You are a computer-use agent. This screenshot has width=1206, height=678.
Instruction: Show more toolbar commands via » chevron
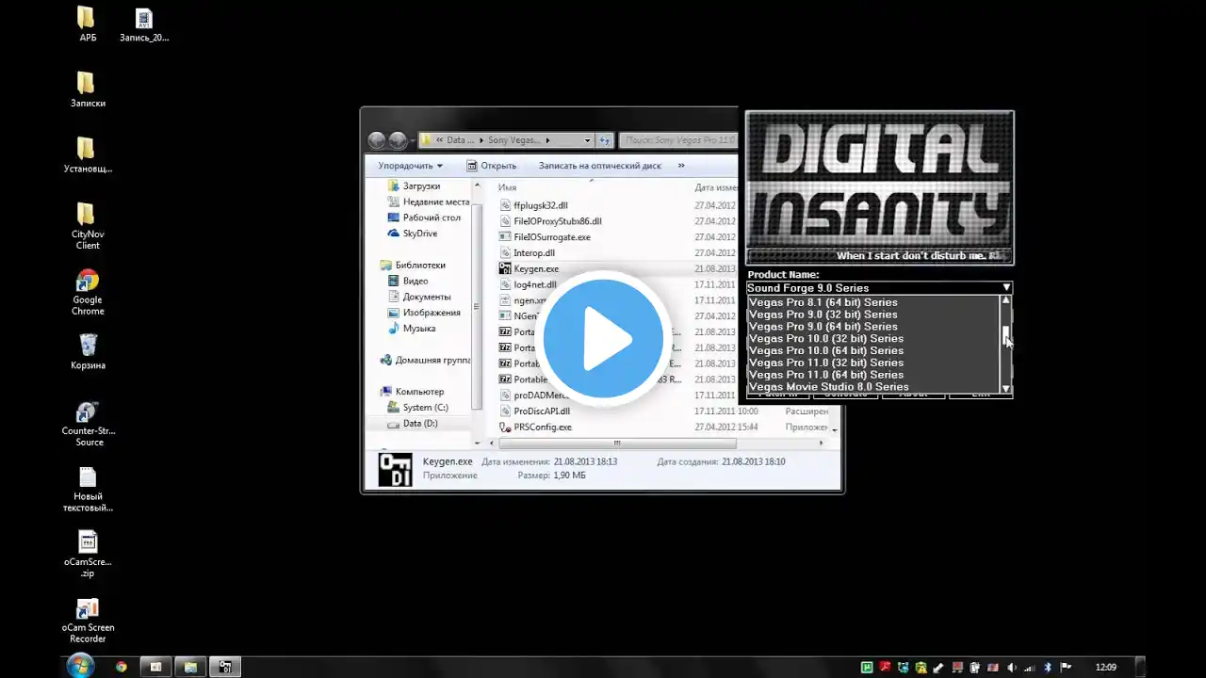point(681,166)
